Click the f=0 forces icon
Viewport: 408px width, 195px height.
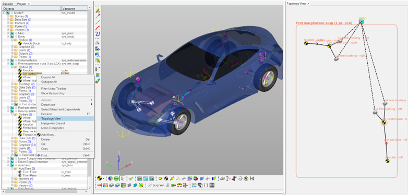click(x=252, y=178)
